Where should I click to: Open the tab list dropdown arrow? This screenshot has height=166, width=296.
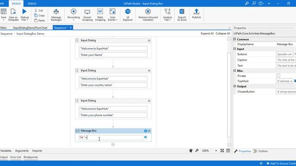(x=229, y=28)
